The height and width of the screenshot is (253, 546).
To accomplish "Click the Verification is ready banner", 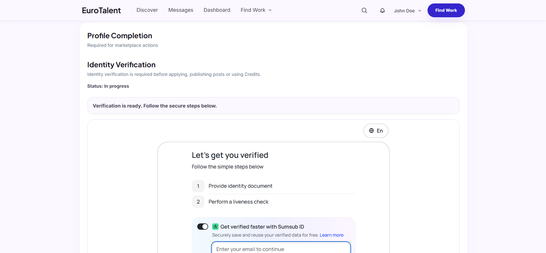I will point(273,106).
